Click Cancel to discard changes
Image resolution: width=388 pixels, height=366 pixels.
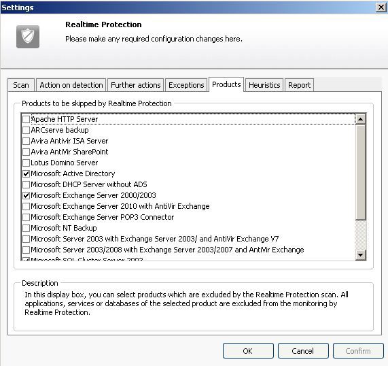click(x=303, y=351)
